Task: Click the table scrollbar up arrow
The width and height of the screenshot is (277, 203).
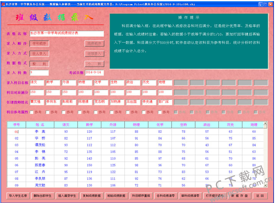Action: pyautogui.click(x=265, y=123)
